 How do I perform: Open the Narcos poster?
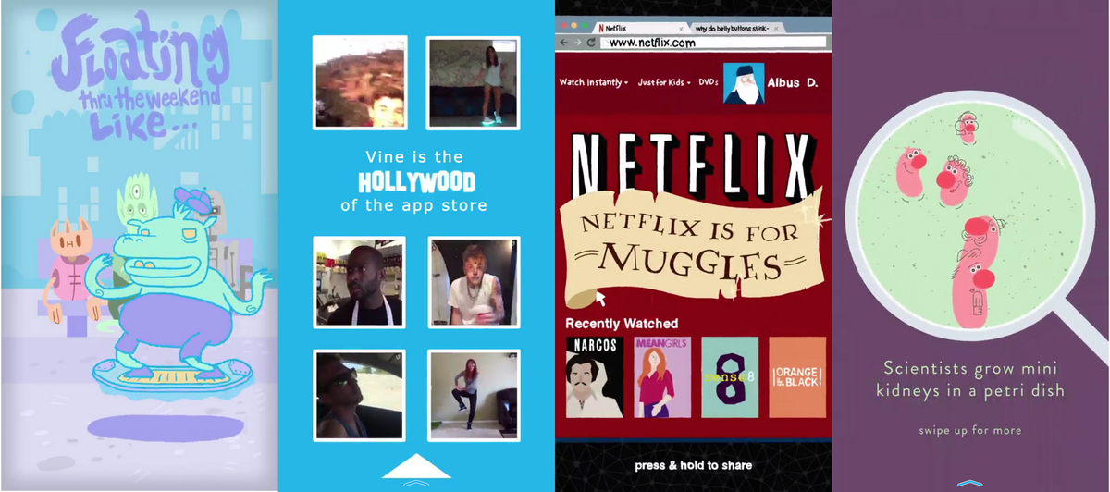pos(594,377)
